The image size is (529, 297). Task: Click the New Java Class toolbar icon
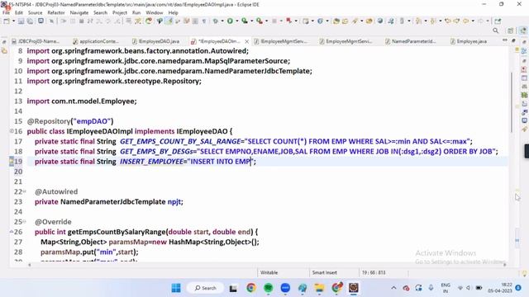click(x=320, y=21)
